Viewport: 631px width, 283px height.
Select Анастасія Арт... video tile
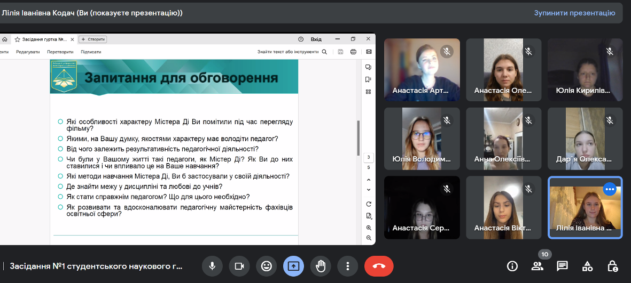tap(422, 70)
